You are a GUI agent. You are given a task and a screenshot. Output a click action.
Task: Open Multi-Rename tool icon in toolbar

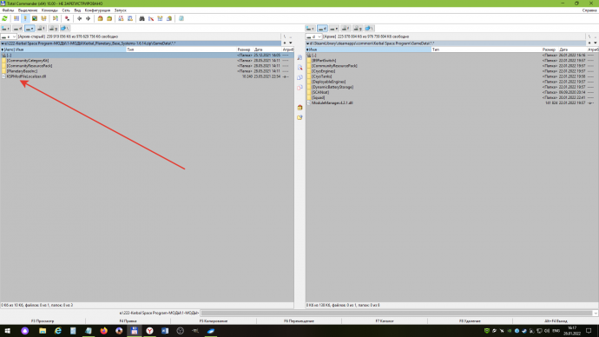tap(151, 18)
